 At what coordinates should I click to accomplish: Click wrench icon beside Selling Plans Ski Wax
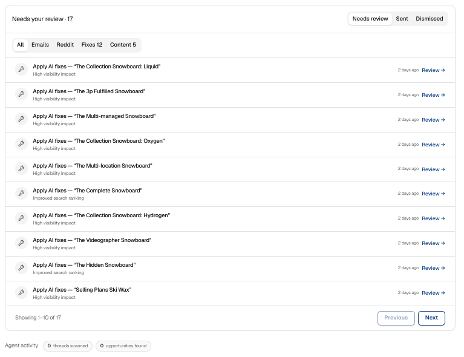pos(21,293)
